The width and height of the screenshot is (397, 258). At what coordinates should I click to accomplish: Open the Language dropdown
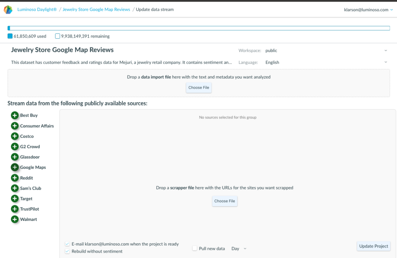(326, 62)
